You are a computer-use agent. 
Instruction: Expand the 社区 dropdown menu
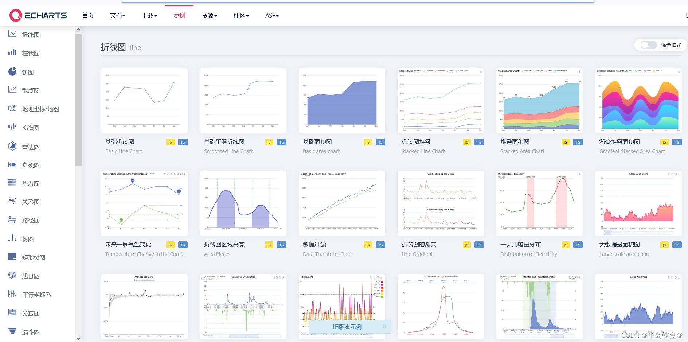[x=241, y=15]
